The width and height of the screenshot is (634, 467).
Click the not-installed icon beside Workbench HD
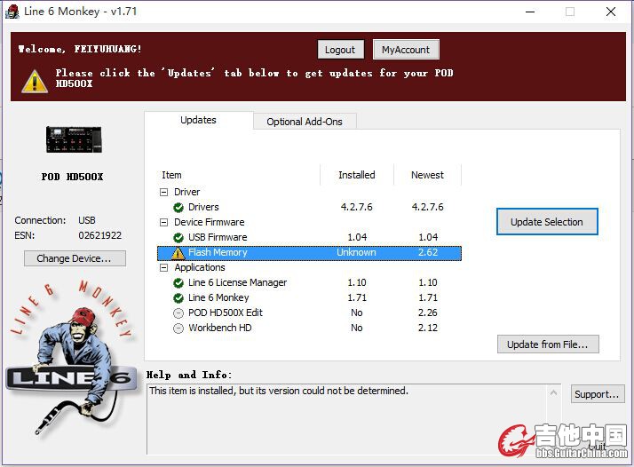pyautogui.click(x=178, y=328)
